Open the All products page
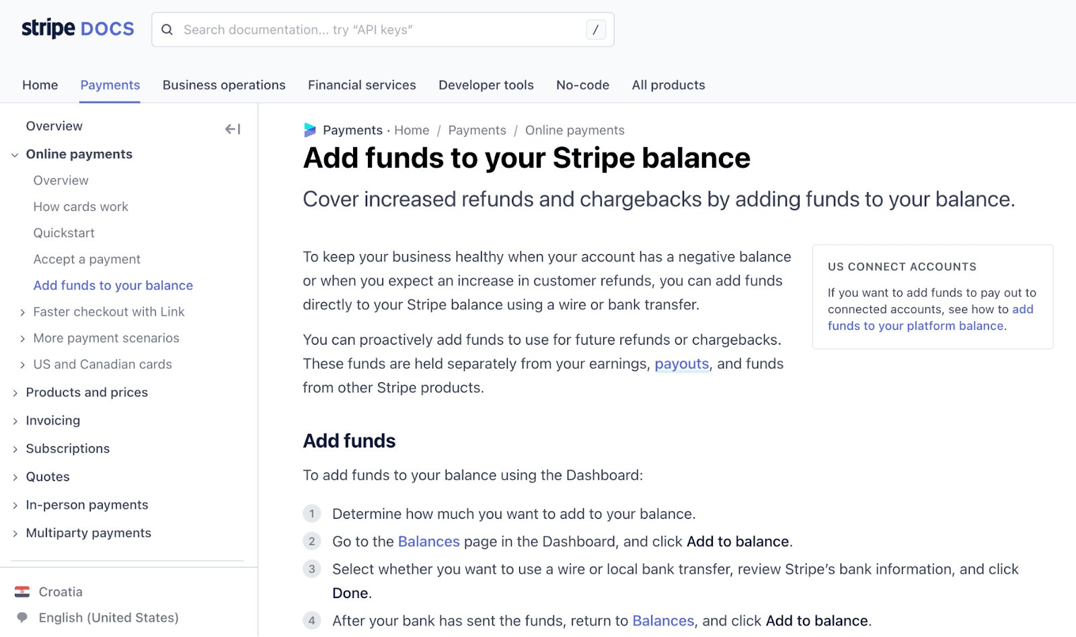Viewport: 1076px width, 637px height. click(668, 85)
